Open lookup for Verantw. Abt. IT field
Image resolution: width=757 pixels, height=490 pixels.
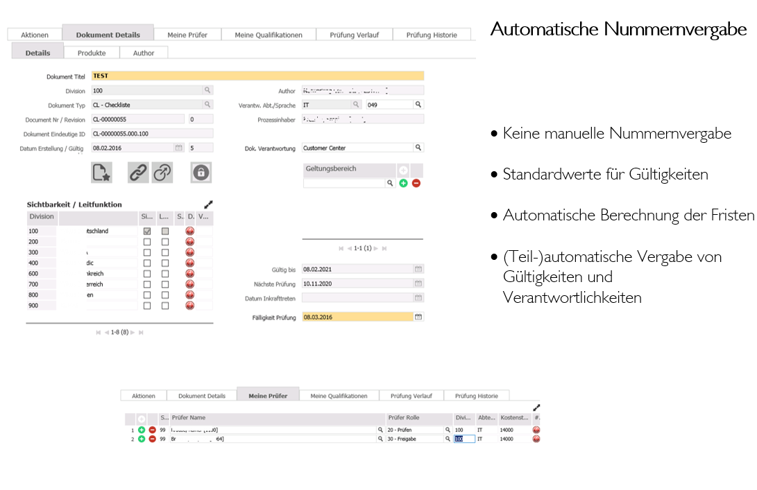[x=356, y=105]
